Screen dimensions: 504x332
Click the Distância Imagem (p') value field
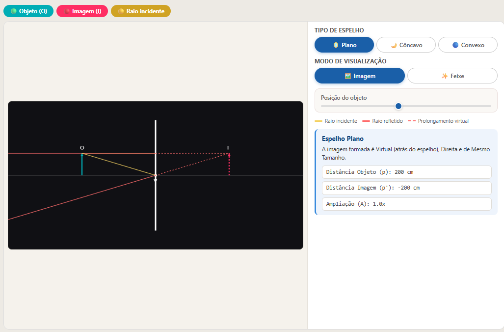pos(407,188)
